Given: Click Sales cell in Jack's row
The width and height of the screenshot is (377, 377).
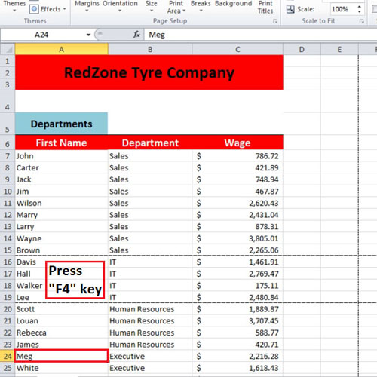Looking at the screenshot, I should pos(150,179).
